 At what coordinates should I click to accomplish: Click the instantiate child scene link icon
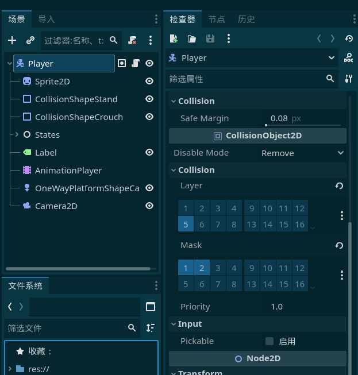(30, 40)
